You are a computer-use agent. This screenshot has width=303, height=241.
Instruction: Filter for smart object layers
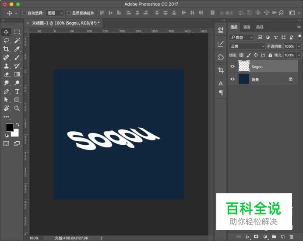coord(292,37)
